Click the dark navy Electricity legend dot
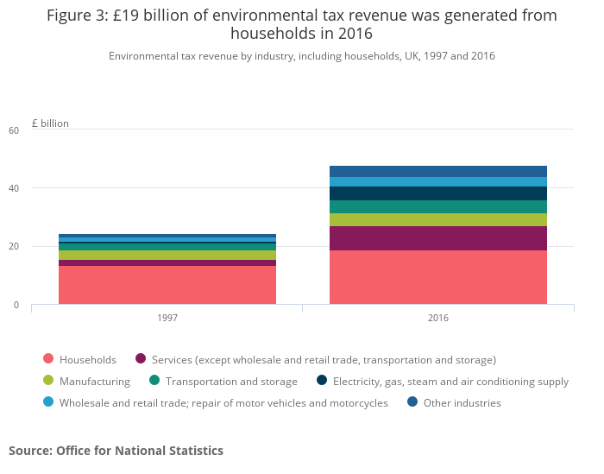Screen dimensions: 604x474 322,381
